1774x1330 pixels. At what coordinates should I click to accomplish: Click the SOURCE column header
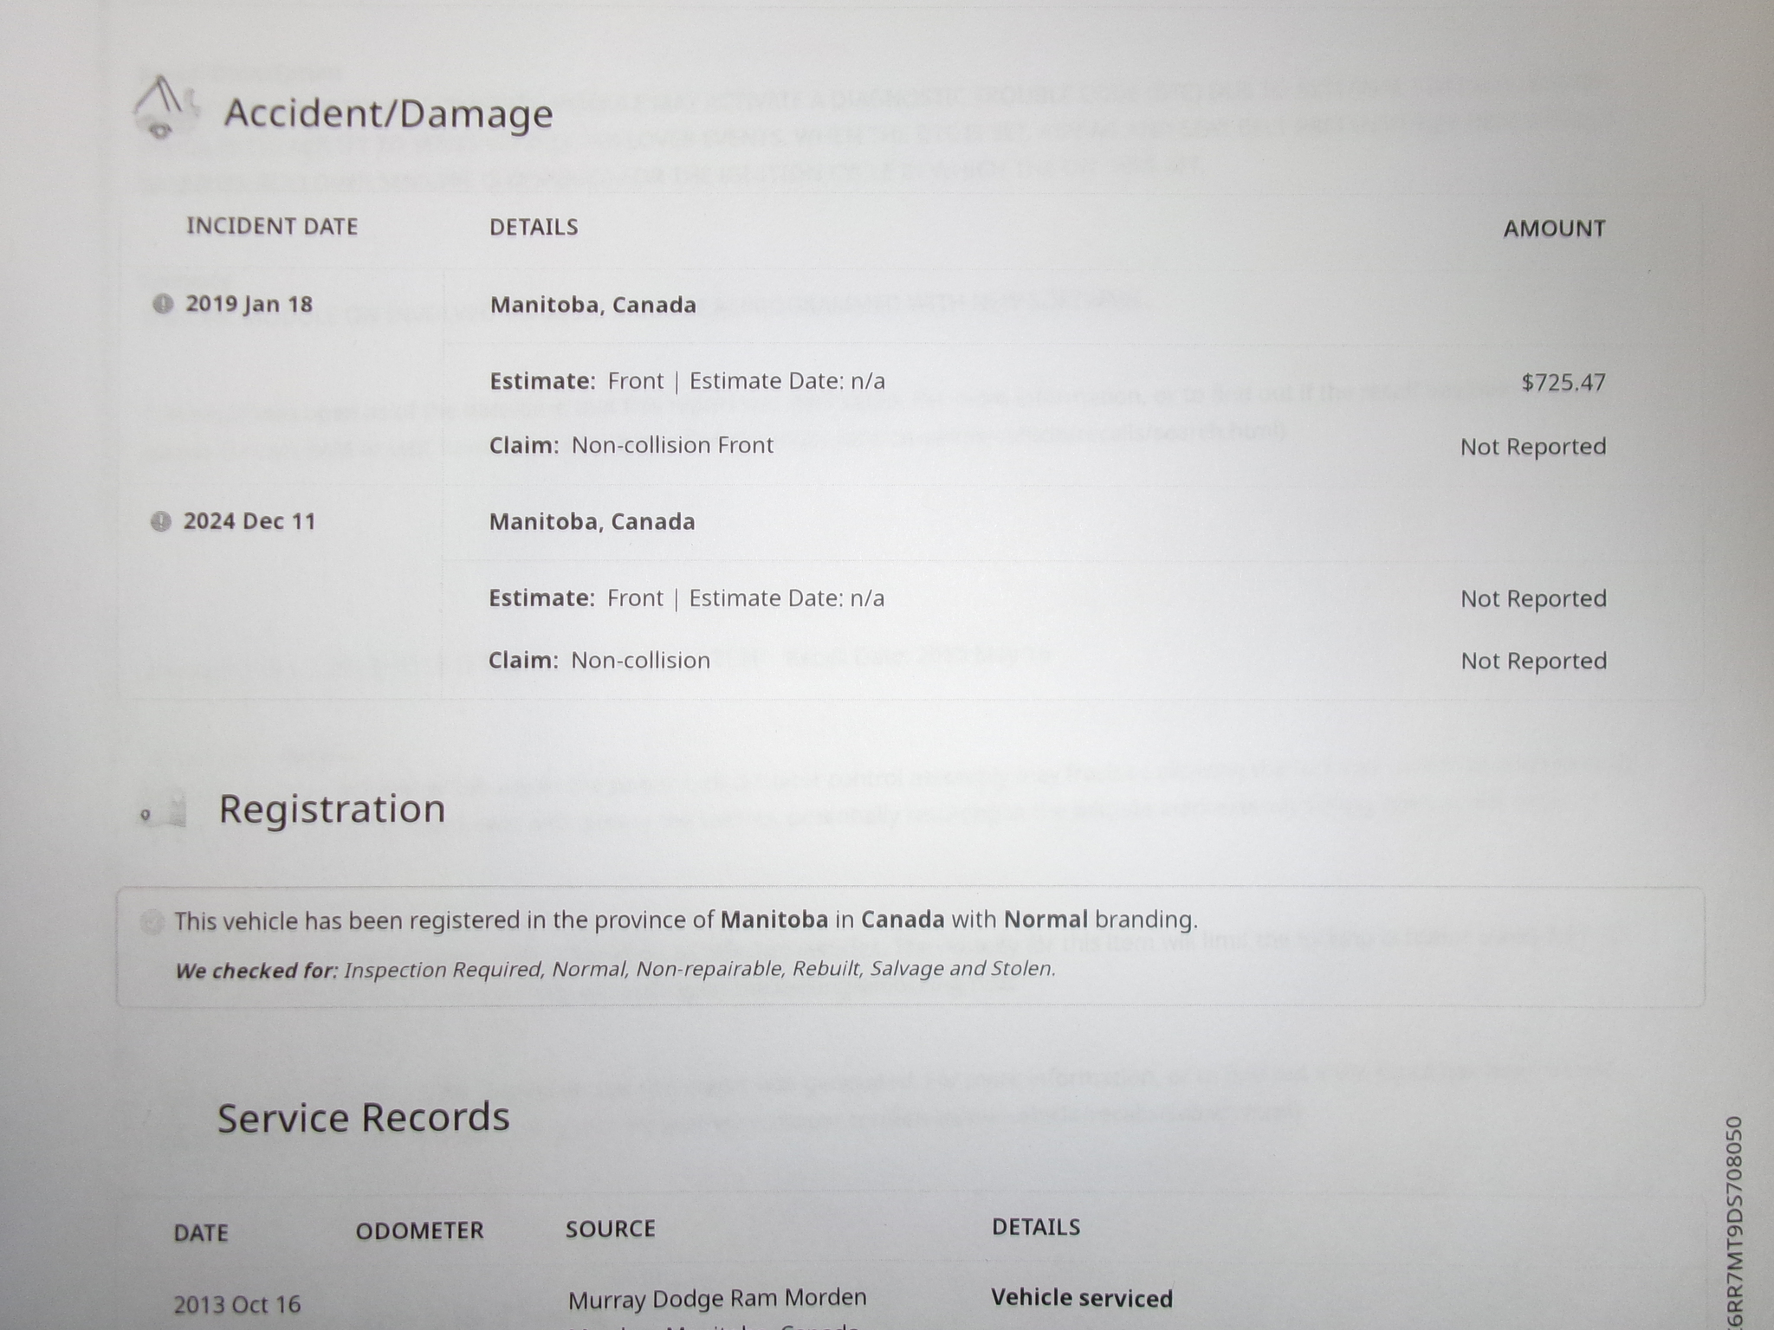pyautogui.click(x=611, y=1229)
